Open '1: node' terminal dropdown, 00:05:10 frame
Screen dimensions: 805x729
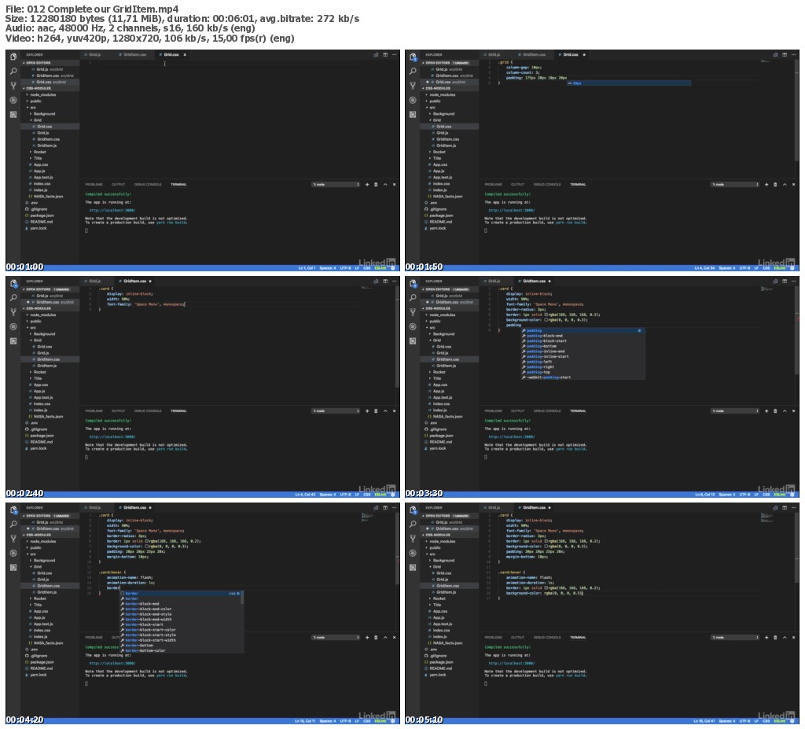point(736,638)
